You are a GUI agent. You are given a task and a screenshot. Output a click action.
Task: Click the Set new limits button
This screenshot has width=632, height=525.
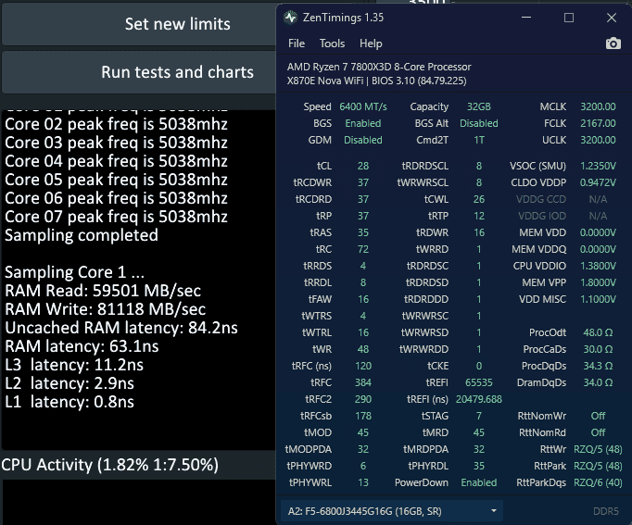pyautogui.click(x=177, y=24)
